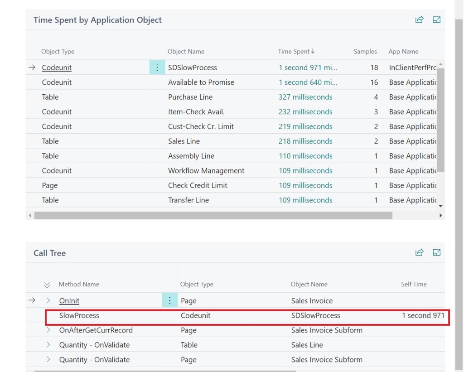Open row actions menu for SDSlowProcess codeunit
The image size is (464, 372).
point(157,68)
